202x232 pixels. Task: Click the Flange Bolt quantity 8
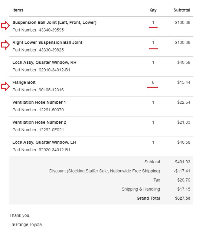point(153,82)
